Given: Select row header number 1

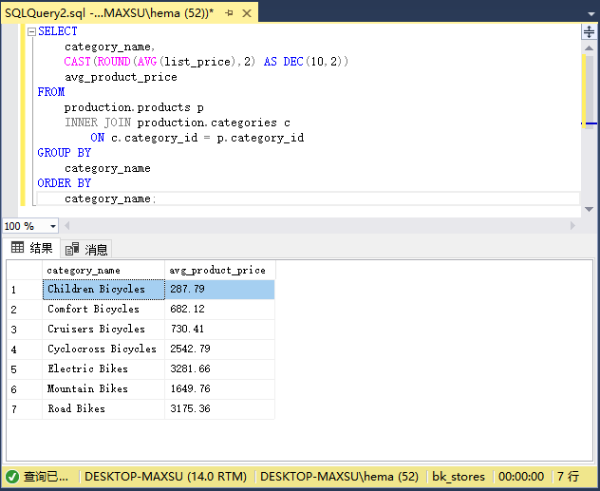Looking at the screenshot, I should [25, 290].
